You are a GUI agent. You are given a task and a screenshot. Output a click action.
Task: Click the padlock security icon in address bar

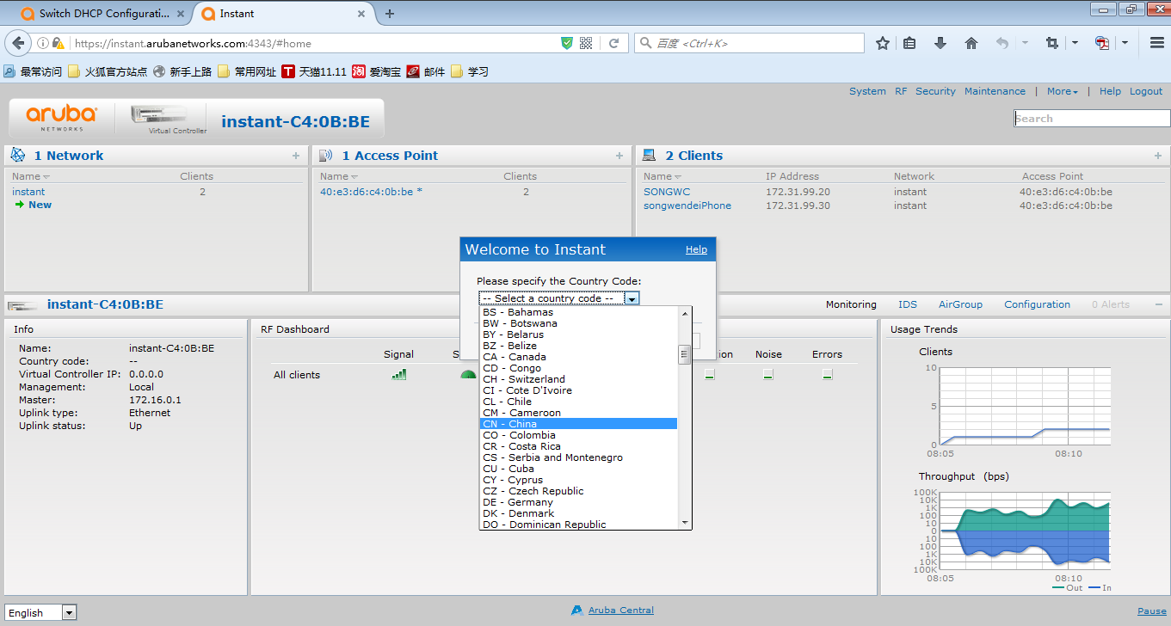click(x=58, y=43)
